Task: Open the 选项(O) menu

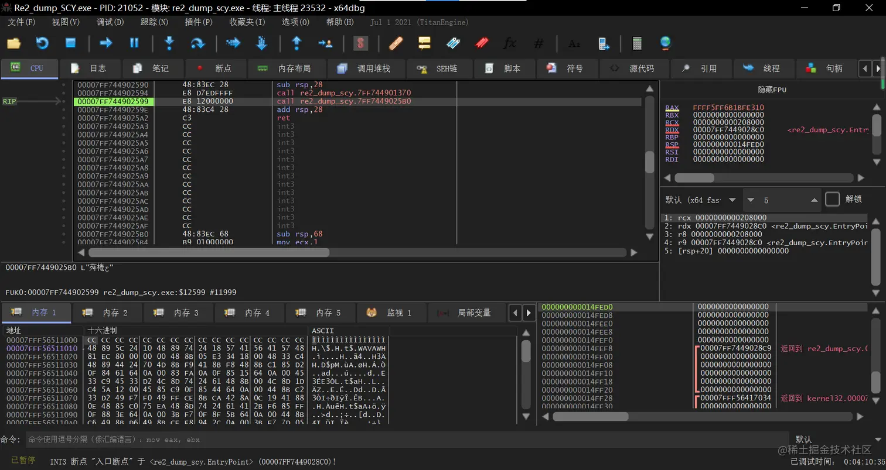Action: (x=295, y=22)
